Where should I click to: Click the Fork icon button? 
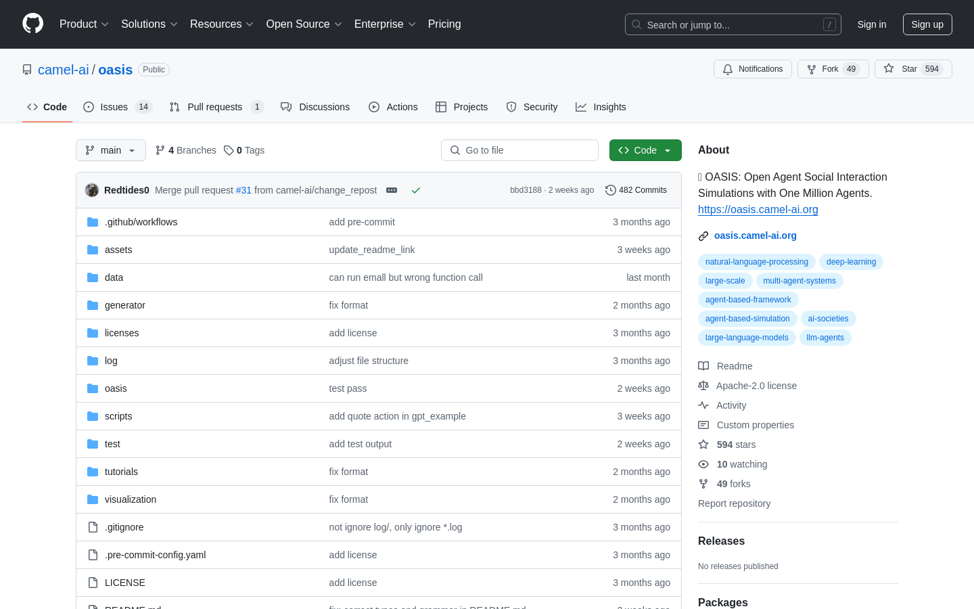coord(812,69)
